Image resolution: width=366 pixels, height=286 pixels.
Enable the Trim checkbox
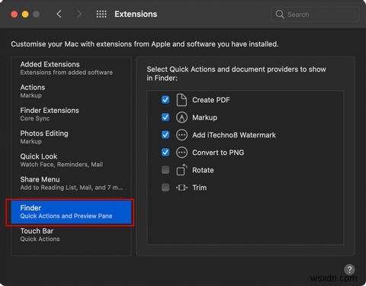click(x=165, y=188)
